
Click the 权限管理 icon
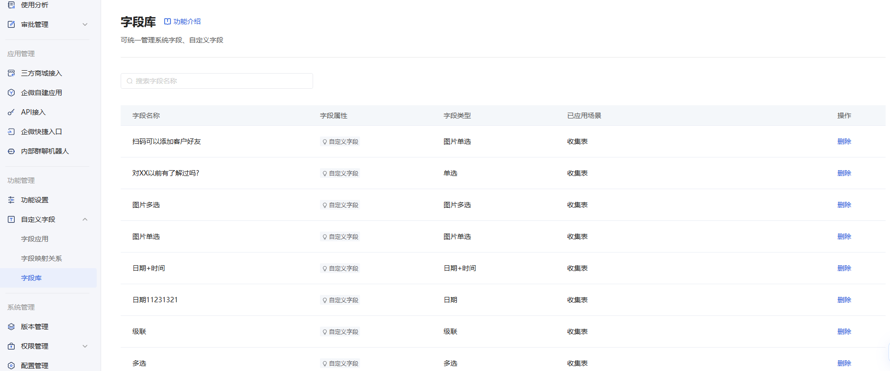11,346
